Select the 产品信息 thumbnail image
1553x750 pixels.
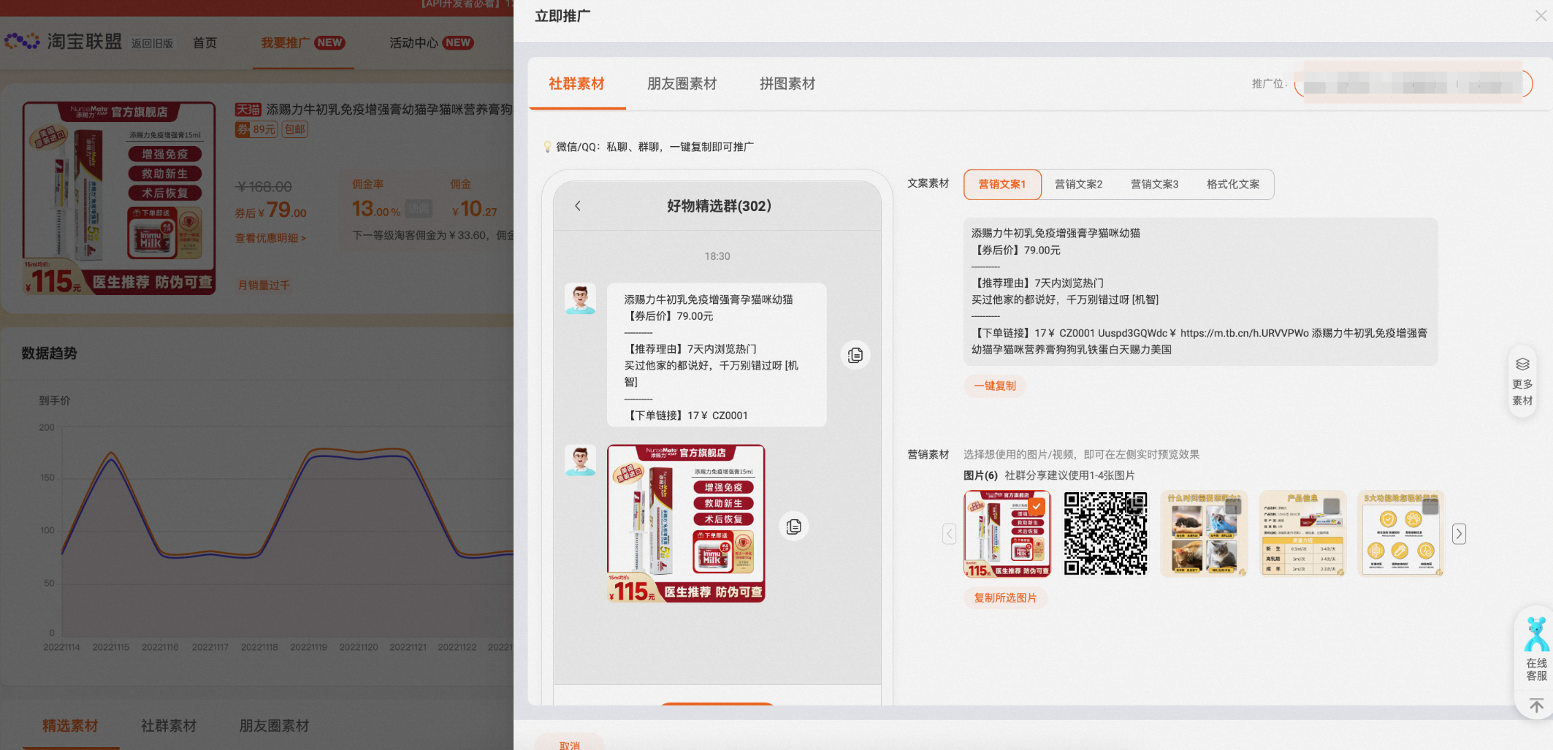click(1303, 534)
